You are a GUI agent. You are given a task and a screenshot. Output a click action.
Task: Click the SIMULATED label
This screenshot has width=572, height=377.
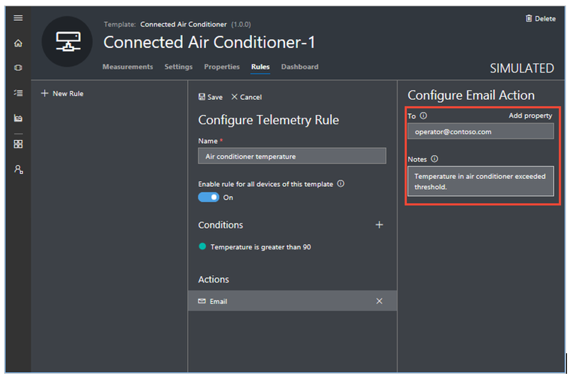[x=522, y=68]
